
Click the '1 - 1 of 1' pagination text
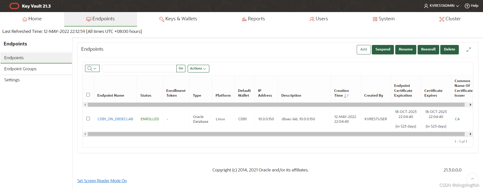(461, 142)
